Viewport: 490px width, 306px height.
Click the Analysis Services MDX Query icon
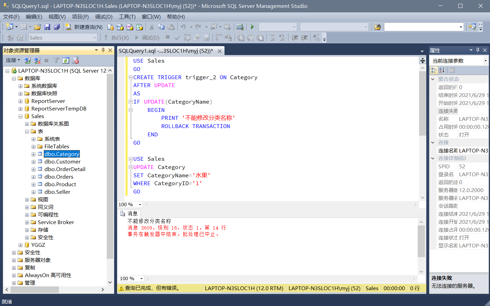[x=120, y=27]
